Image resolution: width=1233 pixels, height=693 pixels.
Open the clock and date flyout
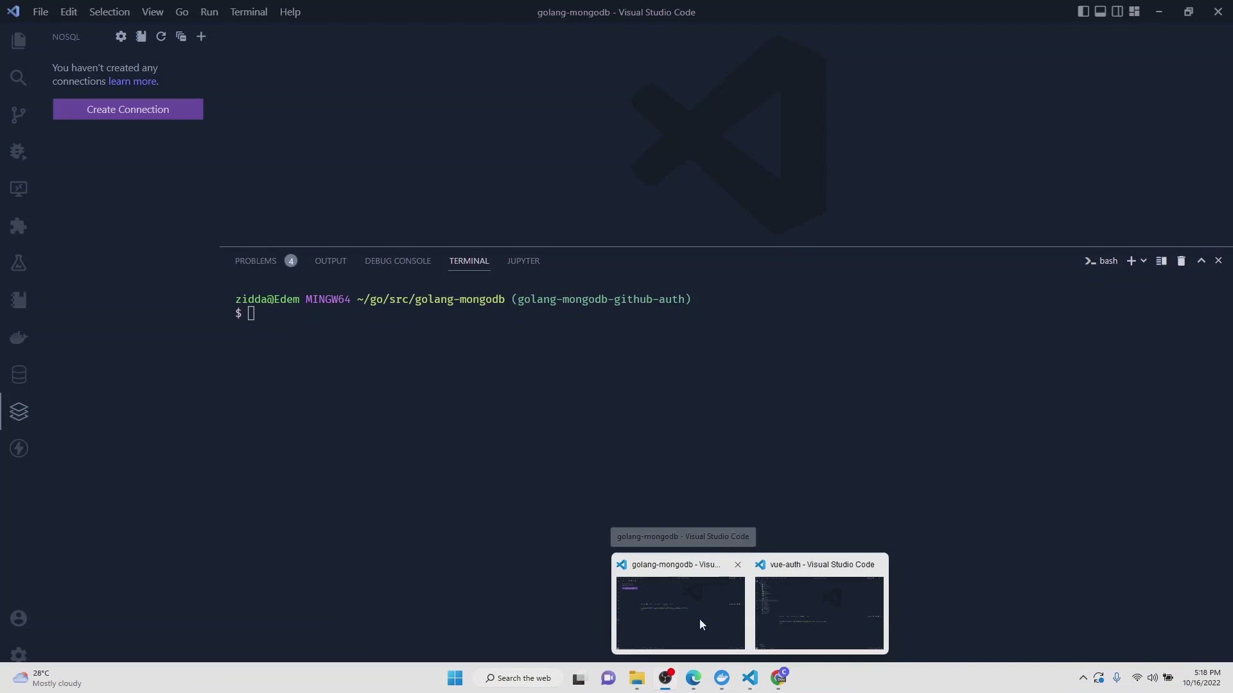[1202, 678]
